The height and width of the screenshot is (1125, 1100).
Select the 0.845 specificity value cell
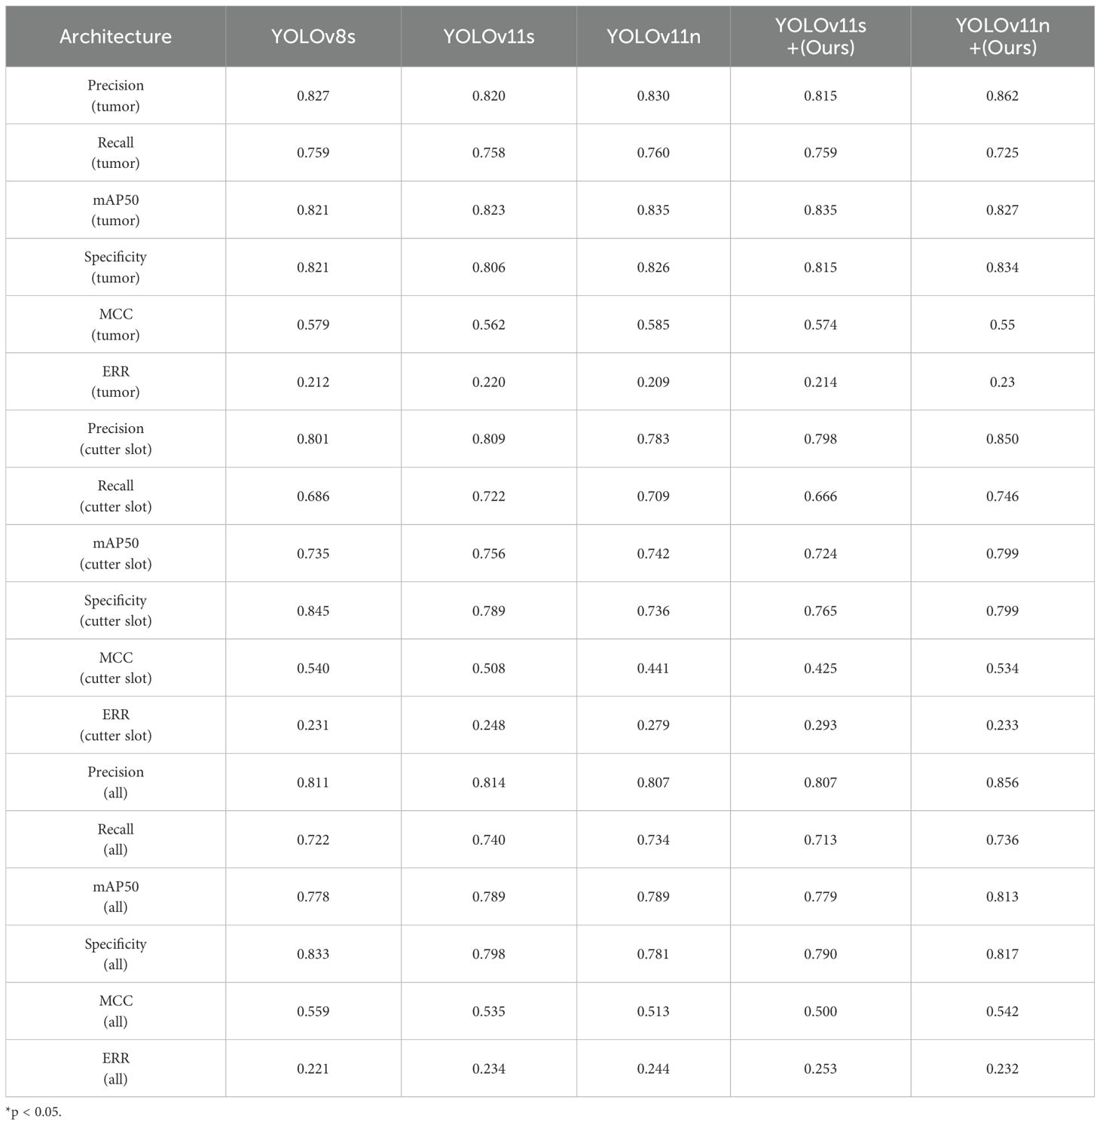[313, 611]
